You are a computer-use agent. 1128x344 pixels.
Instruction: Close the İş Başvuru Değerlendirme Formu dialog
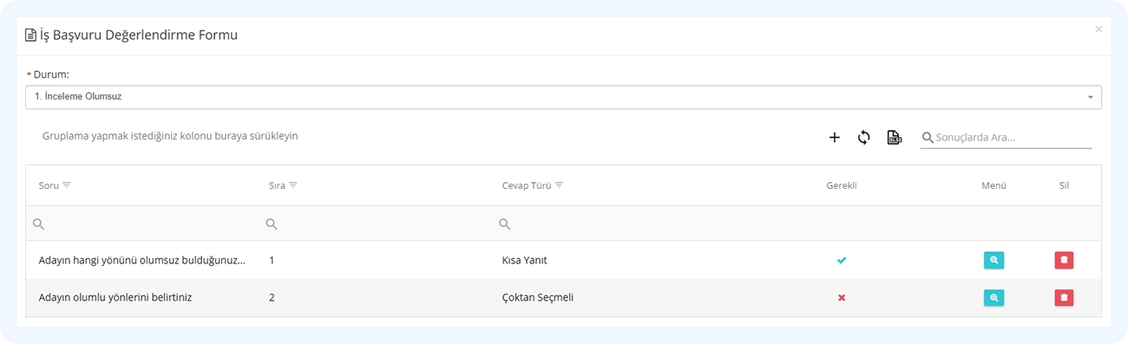(1098, 29)
